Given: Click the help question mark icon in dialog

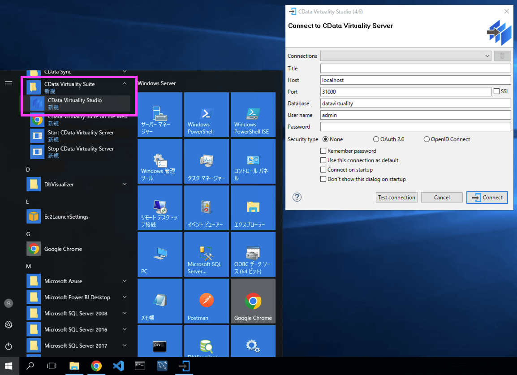Looking at the screenshot, I should point(297,197).
